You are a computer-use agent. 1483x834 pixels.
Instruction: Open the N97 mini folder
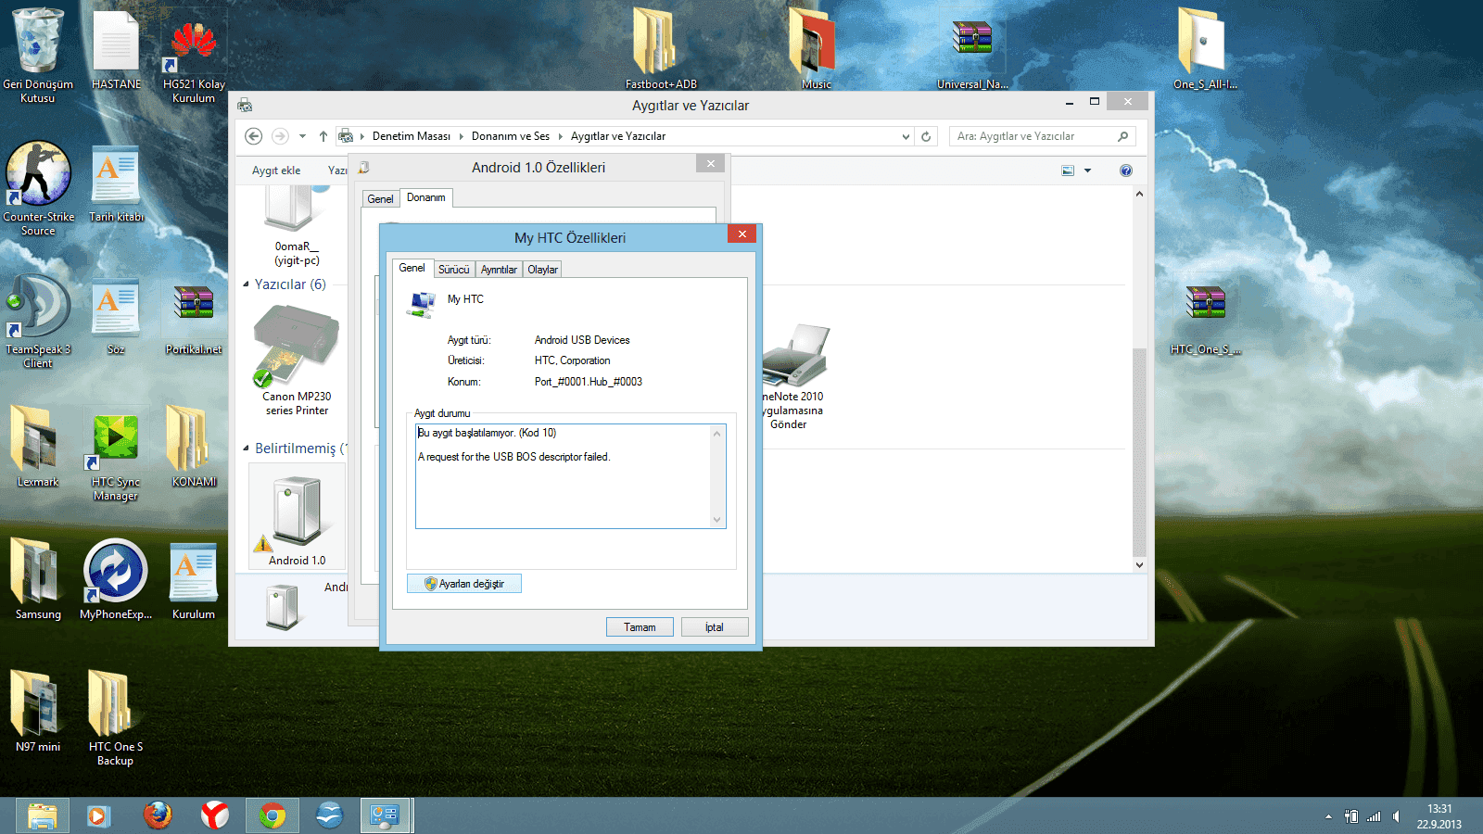click(x=38, y=712)
